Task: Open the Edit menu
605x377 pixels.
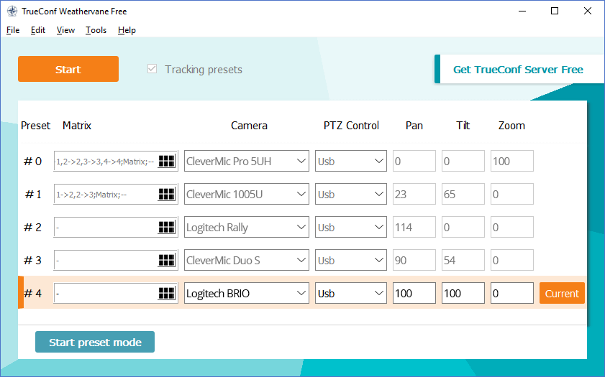Action: point(38,30)
